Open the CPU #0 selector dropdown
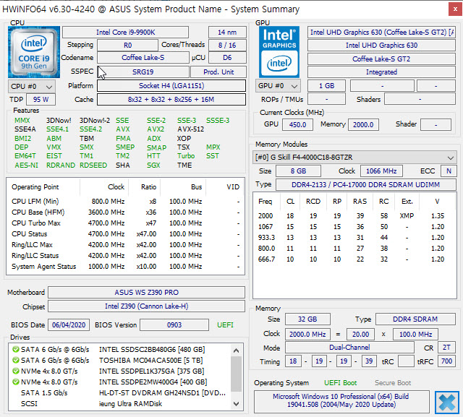463x417 pixels. pyautogui.click(x=30, y=86)
